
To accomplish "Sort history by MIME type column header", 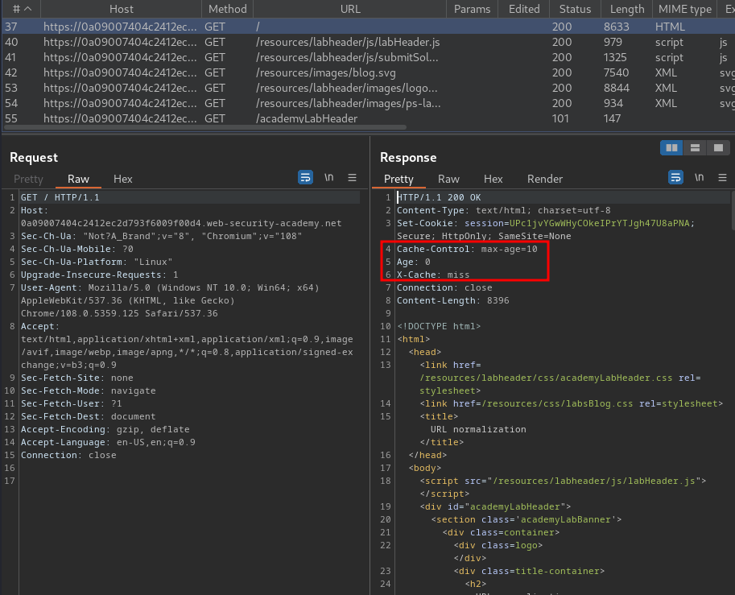I will coord(685,9).
